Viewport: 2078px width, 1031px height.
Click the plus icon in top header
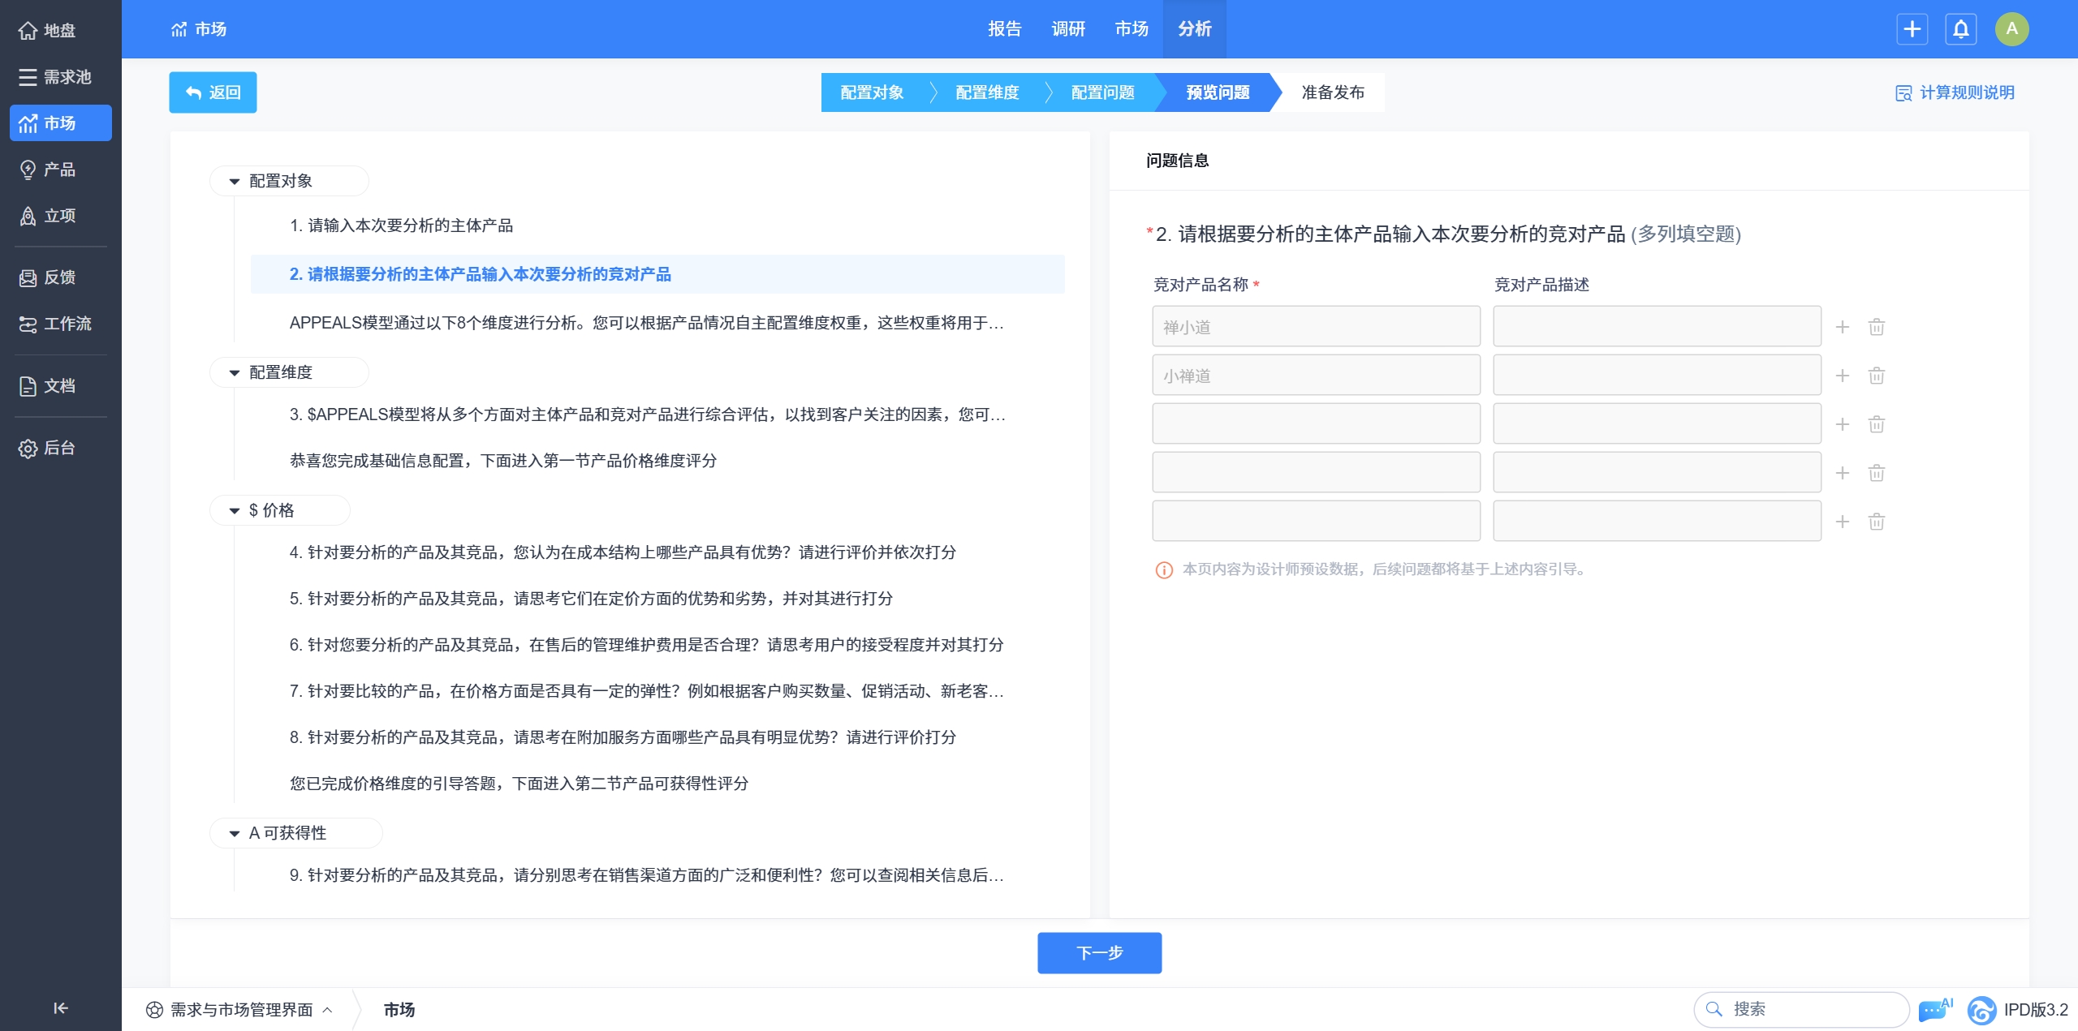(x=1912, y=29)
